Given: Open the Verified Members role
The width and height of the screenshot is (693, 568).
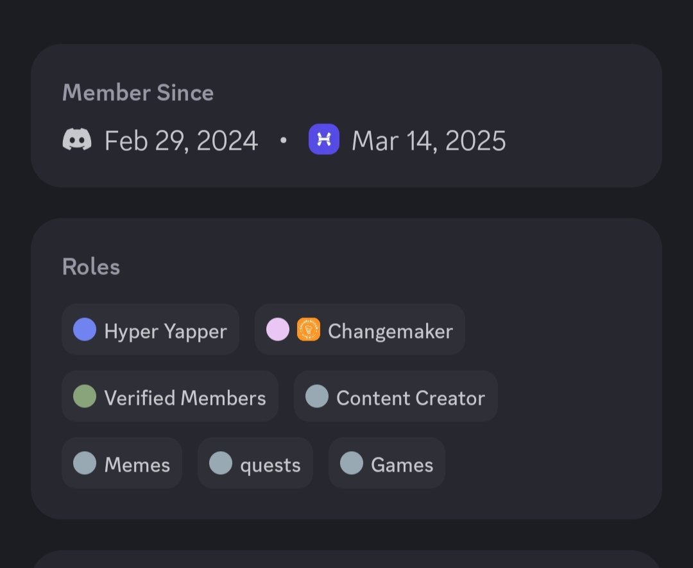Looking at the screenshot, I should click(170, 396).
